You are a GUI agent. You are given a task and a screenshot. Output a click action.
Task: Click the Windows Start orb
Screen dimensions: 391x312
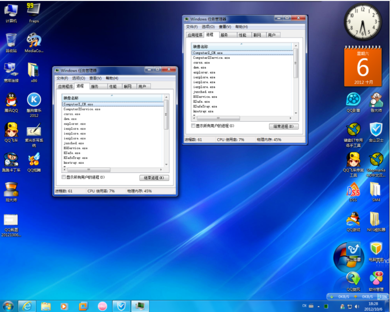pyautogui.click(x=8, y=306)
